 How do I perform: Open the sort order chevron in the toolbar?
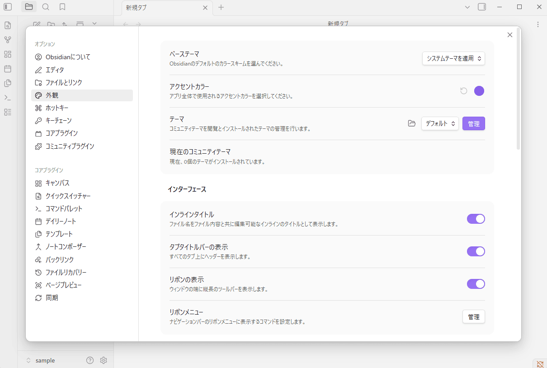[94, 24]
